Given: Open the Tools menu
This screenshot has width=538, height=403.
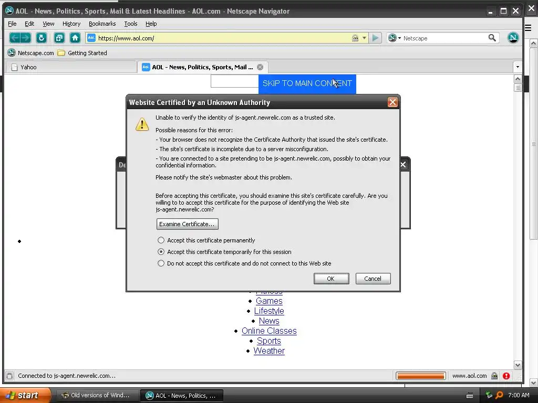Looking at the screenshot, I should [x=130, y=24].
